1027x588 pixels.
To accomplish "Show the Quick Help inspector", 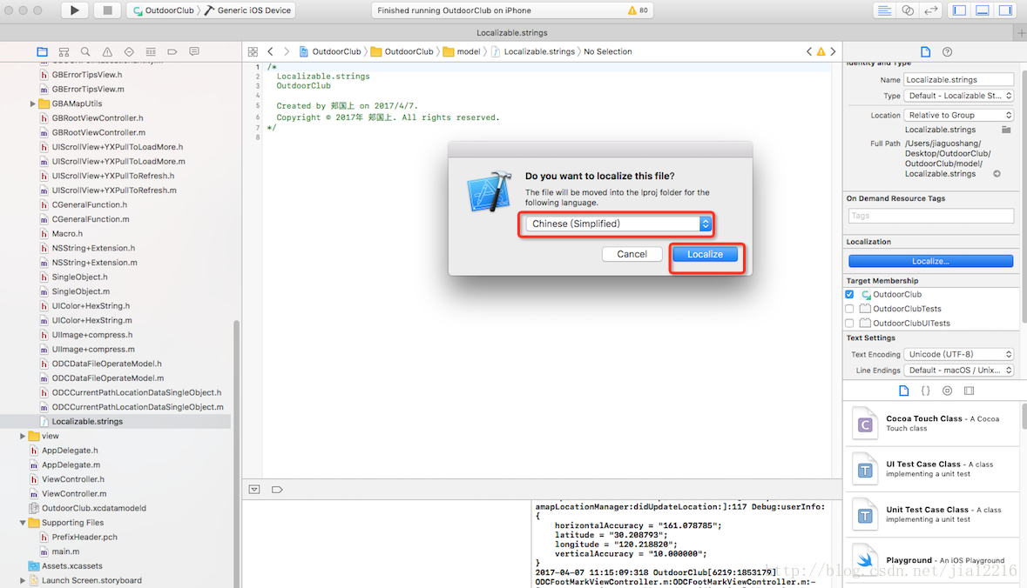I will [x=947, y=51].
